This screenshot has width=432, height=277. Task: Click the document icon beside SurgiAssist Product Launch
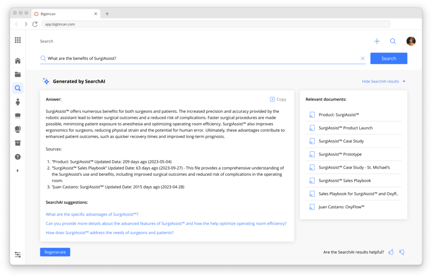point(312,128)
